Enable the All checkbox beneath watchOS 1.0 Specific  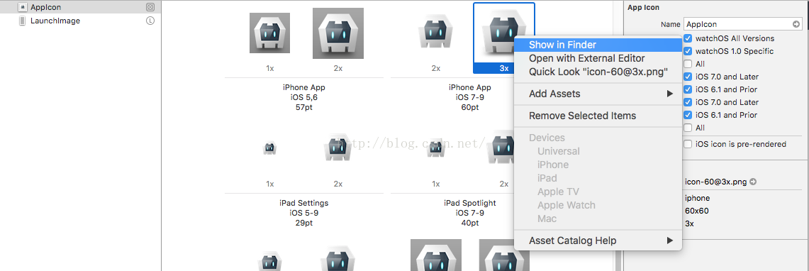point(688,64)
